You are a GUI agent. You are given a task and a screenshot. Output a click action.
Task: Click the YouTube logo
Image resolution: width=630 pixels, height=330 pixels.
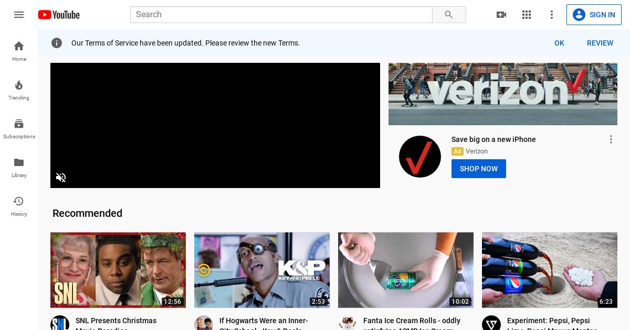[59, 15]
